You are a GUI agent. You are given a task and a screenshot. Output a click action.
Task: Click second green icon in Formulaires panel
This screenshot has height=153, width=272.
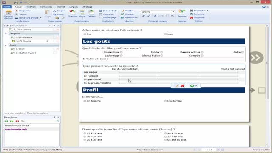(11, 121)
